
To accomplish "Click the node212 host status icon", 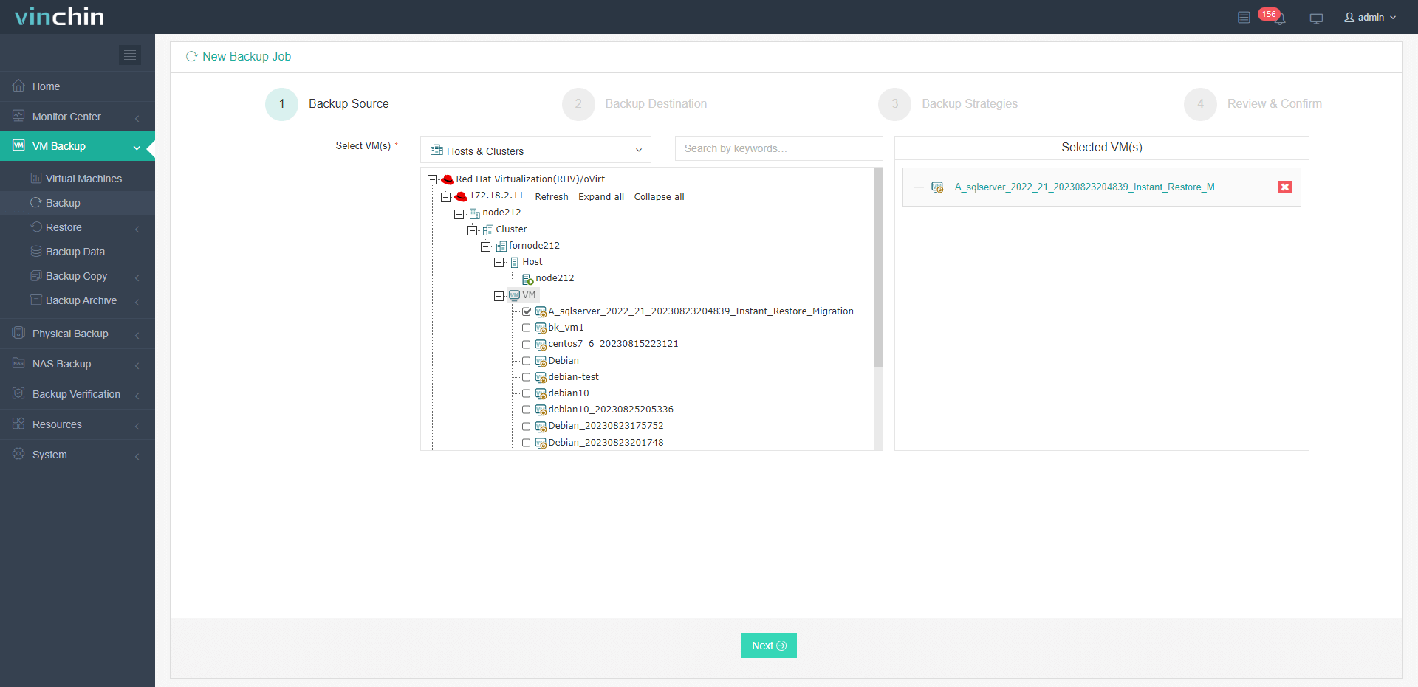I will click(x=528, y=279).
